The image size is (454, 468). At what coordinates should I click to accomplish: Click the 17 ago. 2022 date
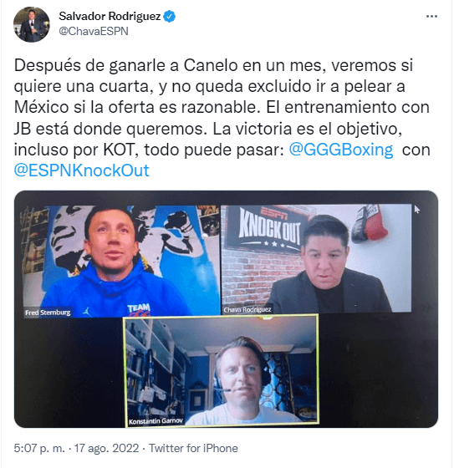[x=106, y=448]
